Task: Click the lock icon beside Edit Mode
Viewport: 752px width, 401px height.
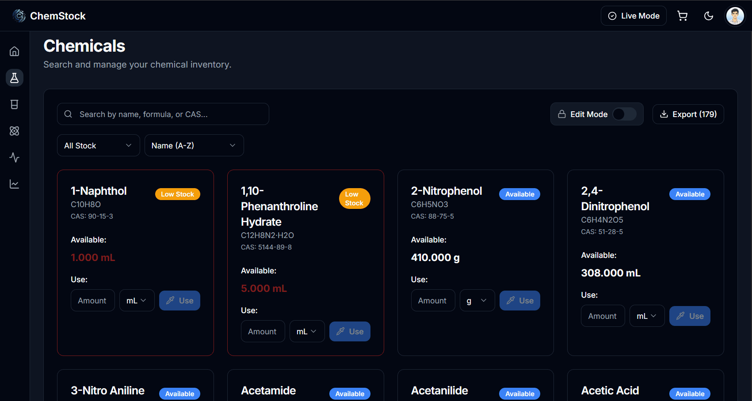Action: tap(562, 114)
